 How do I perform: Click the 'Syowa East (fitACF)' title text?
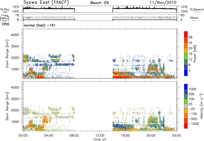(x=46, y=2)
